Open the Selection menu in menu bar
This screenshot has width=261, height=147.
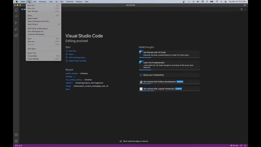(42, 2)
